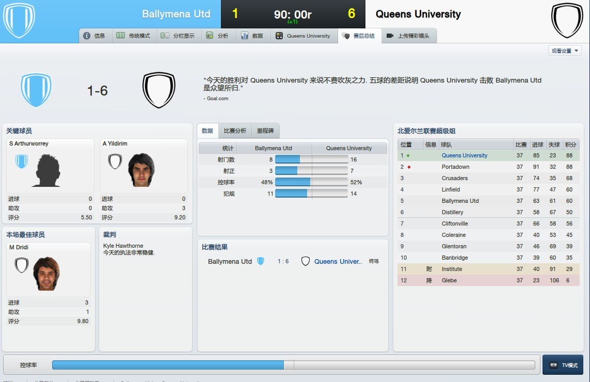Click Portadown row in league table
590x382 pixels.
pos(488,167)
